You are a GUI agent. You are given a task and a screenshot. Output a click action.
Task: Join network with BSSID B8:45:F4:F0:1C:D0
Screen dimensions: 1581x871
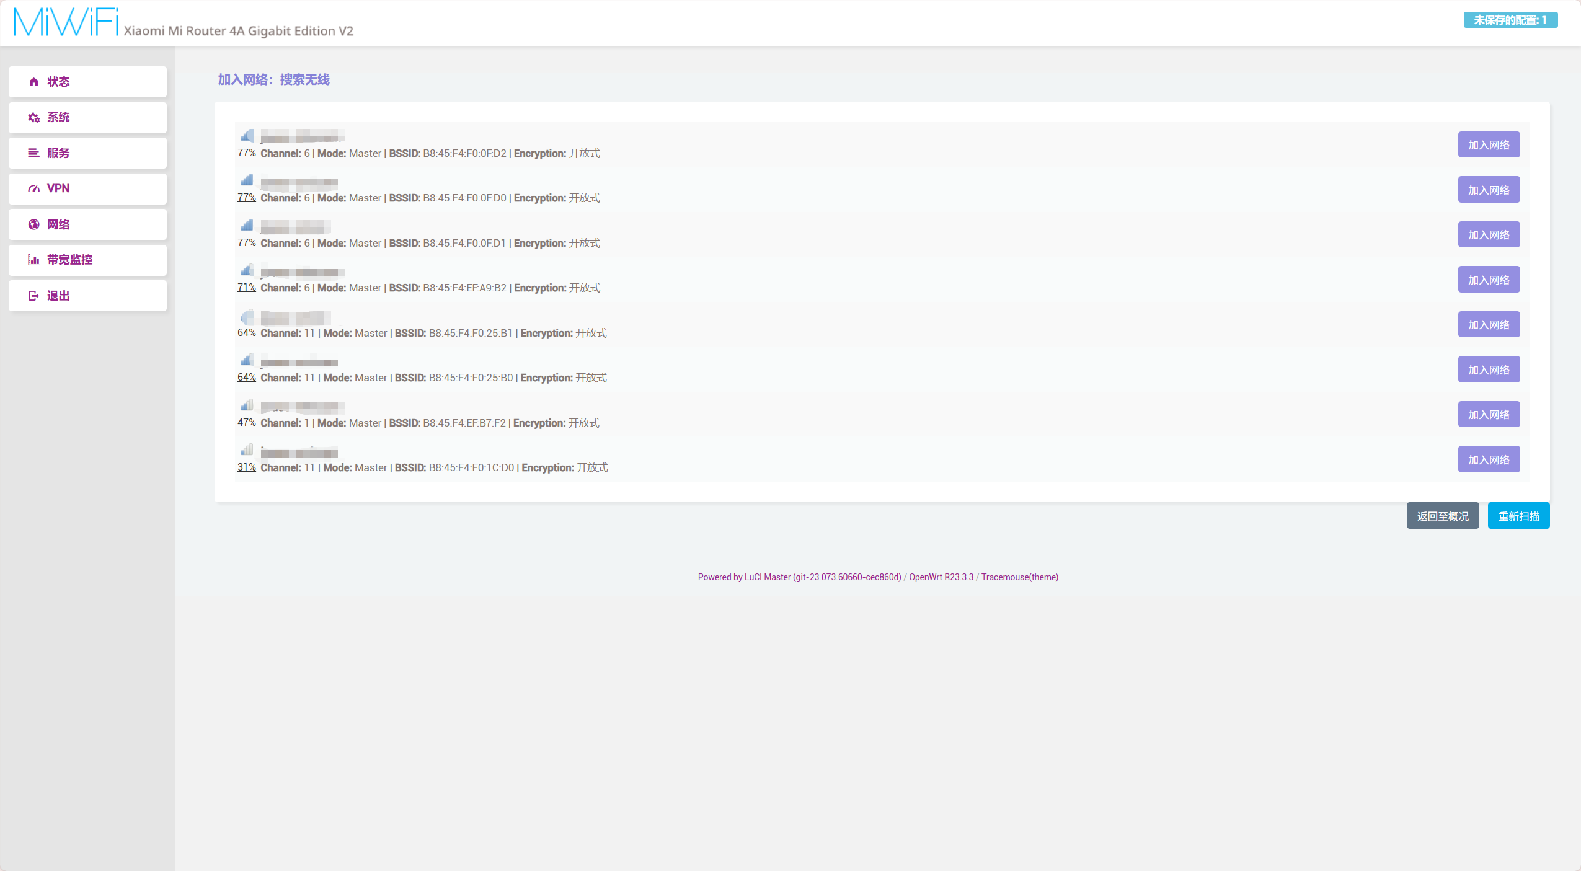pyautogui.click(x=1488, y=459)
